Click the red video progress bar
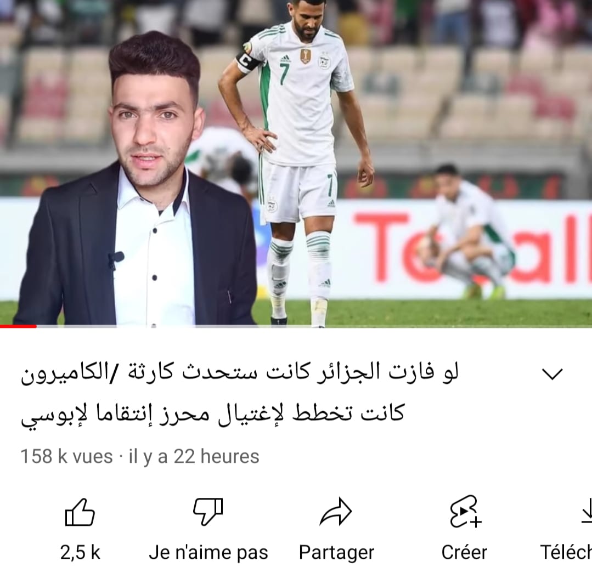 click(18, 326)
